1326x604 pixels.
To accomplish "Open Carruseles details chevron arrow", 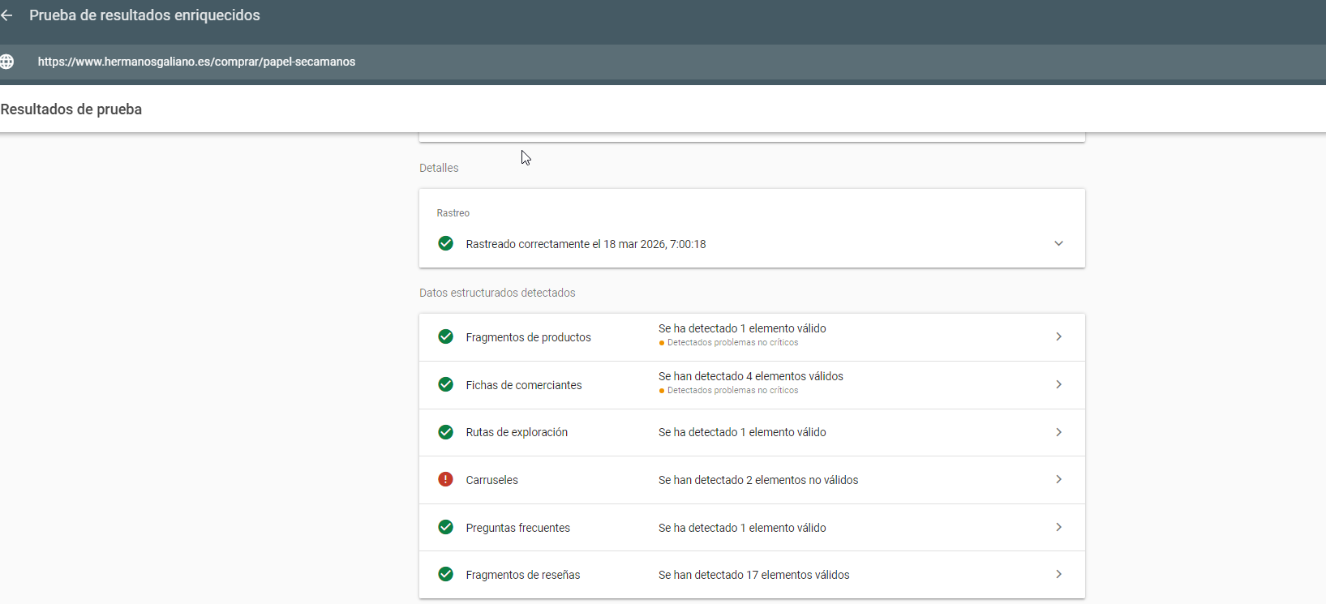I will (x=1058, y=479).
